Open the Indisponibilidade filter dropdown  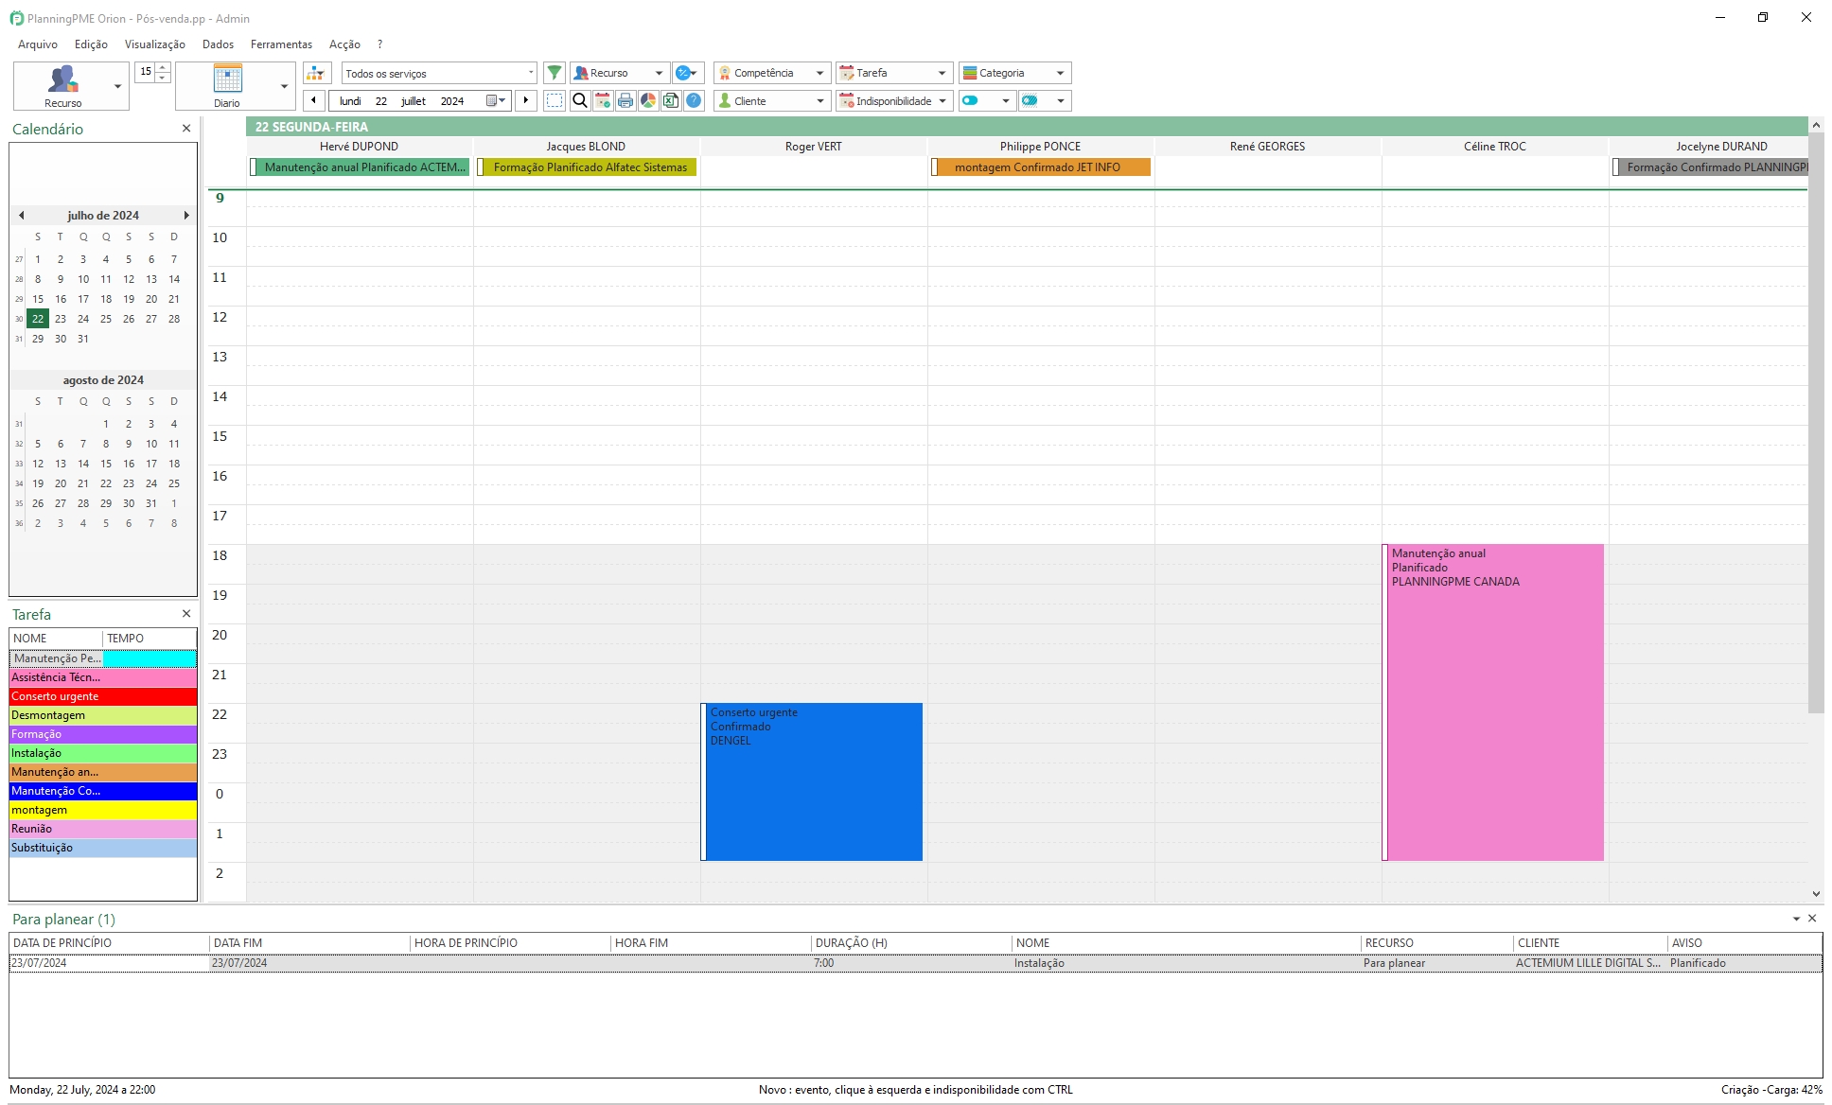click(893, 100)
